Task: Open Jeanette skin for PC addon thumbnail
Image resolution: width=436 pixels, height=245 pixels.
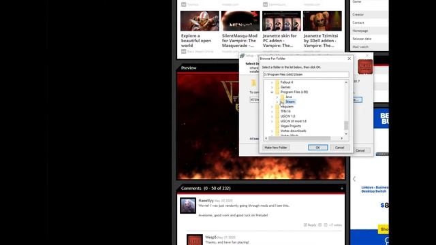Action: point(281,21)
